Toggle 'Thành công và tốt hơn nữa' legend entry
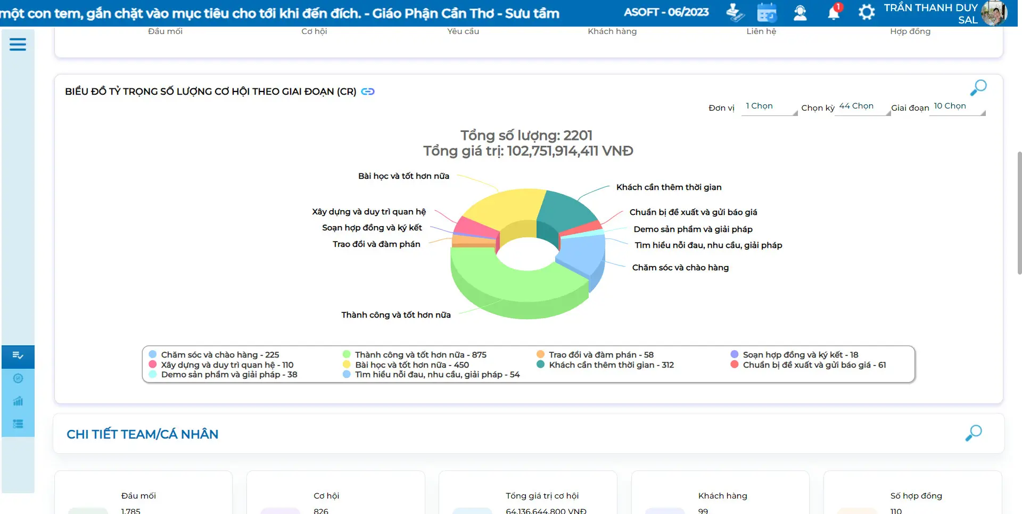Viewport: 1022px width, 514px height. (x=420, y=355)
